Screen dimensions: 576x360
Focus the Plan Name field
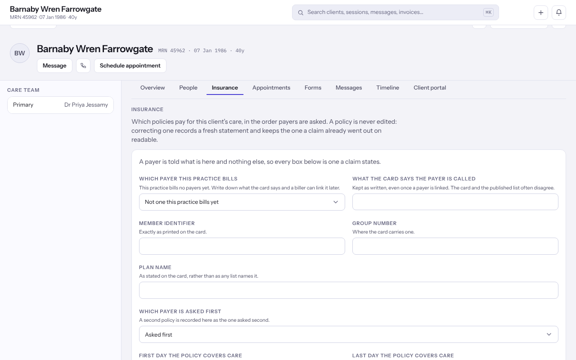pos(349,290)
